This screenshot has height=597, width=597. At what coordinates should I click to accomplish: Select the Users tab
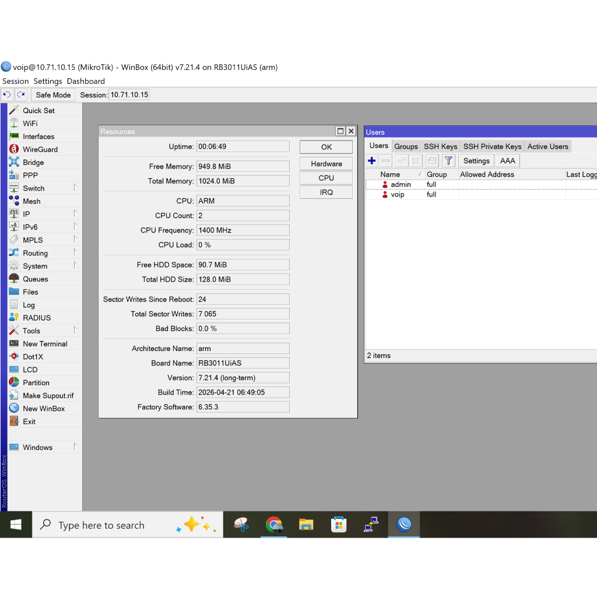(x=379, y=146)
